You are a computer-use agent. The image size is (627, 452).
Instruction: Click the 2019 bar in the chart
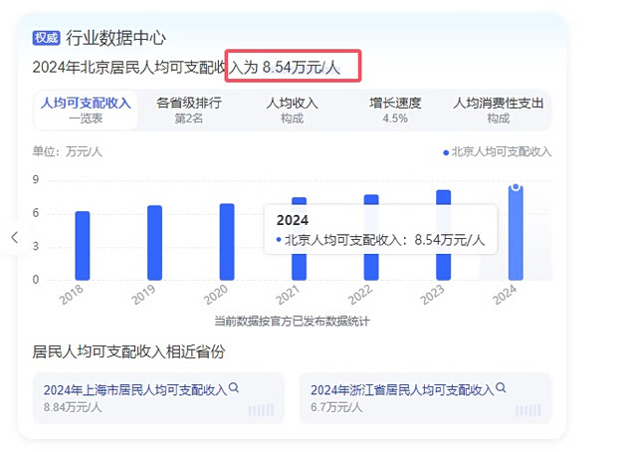coord(154,243)
